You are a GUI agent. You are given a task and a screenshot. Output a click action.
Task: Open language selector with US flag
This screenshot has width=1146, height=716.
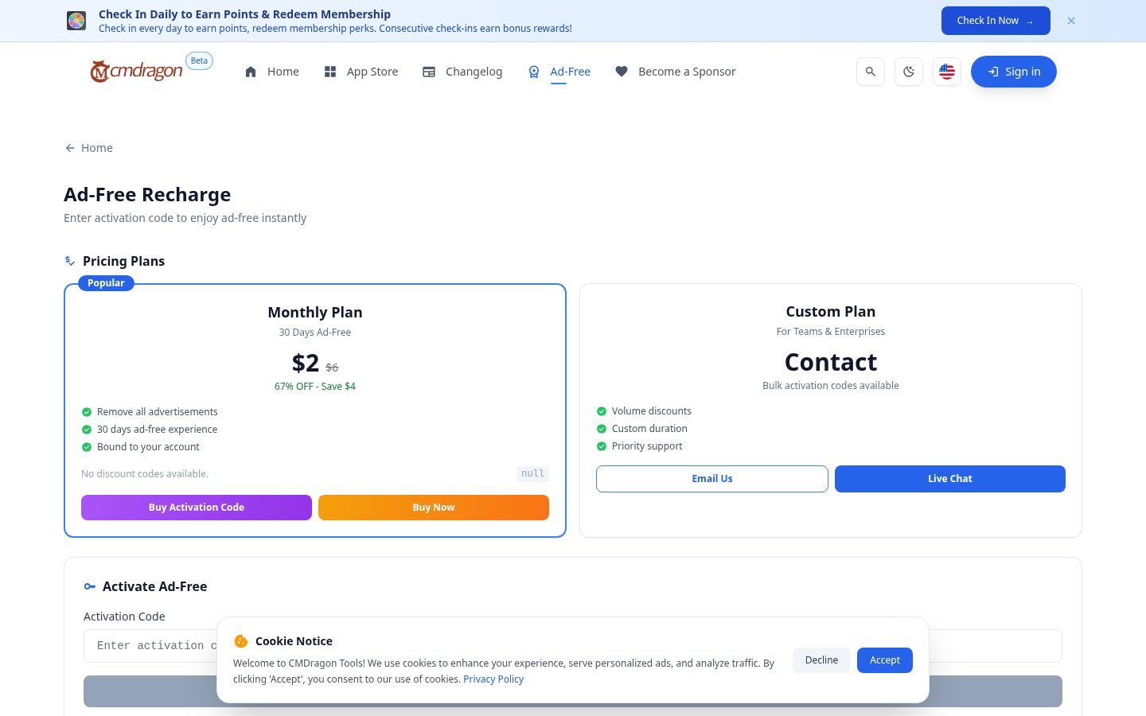pyautogui.click(x=947, y=72)
